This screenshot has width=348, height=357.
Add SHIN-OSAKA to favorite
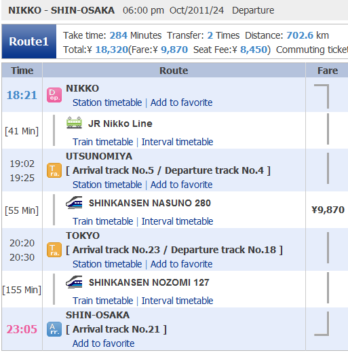coord(104,343)
